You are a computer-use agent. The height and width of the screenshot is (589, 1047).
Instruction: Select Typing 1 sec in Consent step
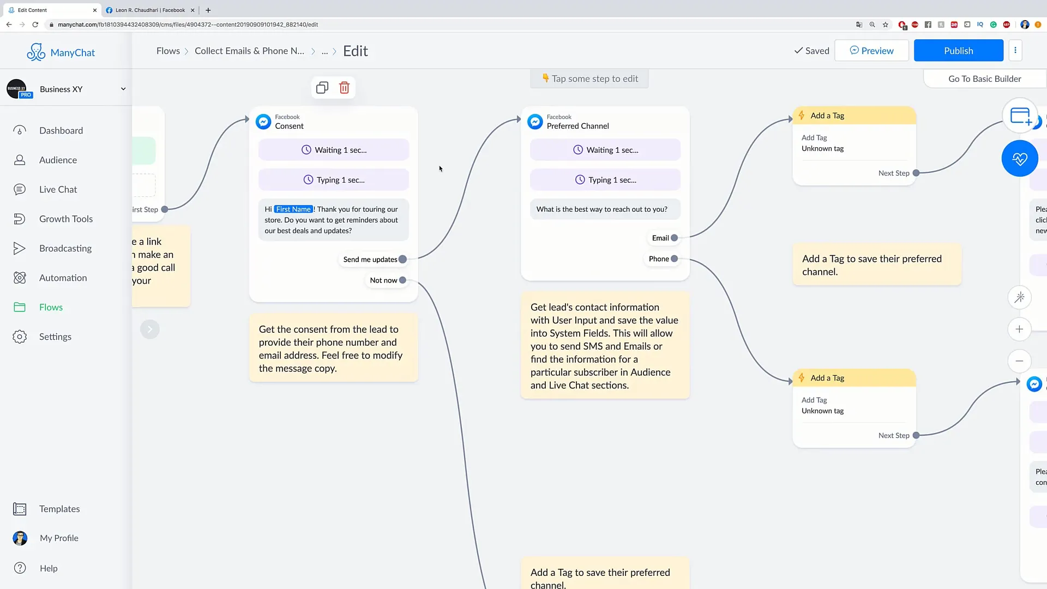(x=334, y=179)
